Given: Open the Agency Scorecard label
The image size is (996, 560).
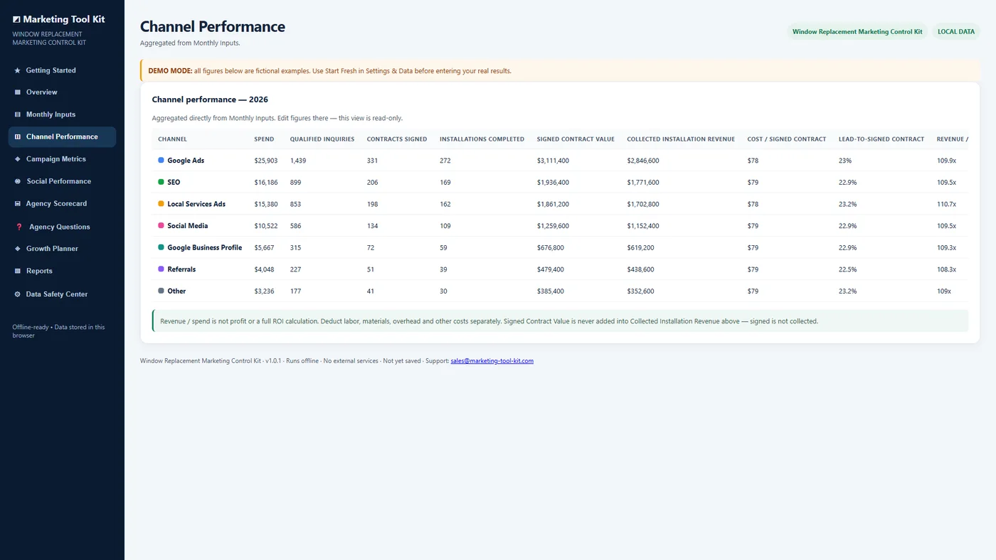Looking at the screenshot, I should [x=56, y=204].
